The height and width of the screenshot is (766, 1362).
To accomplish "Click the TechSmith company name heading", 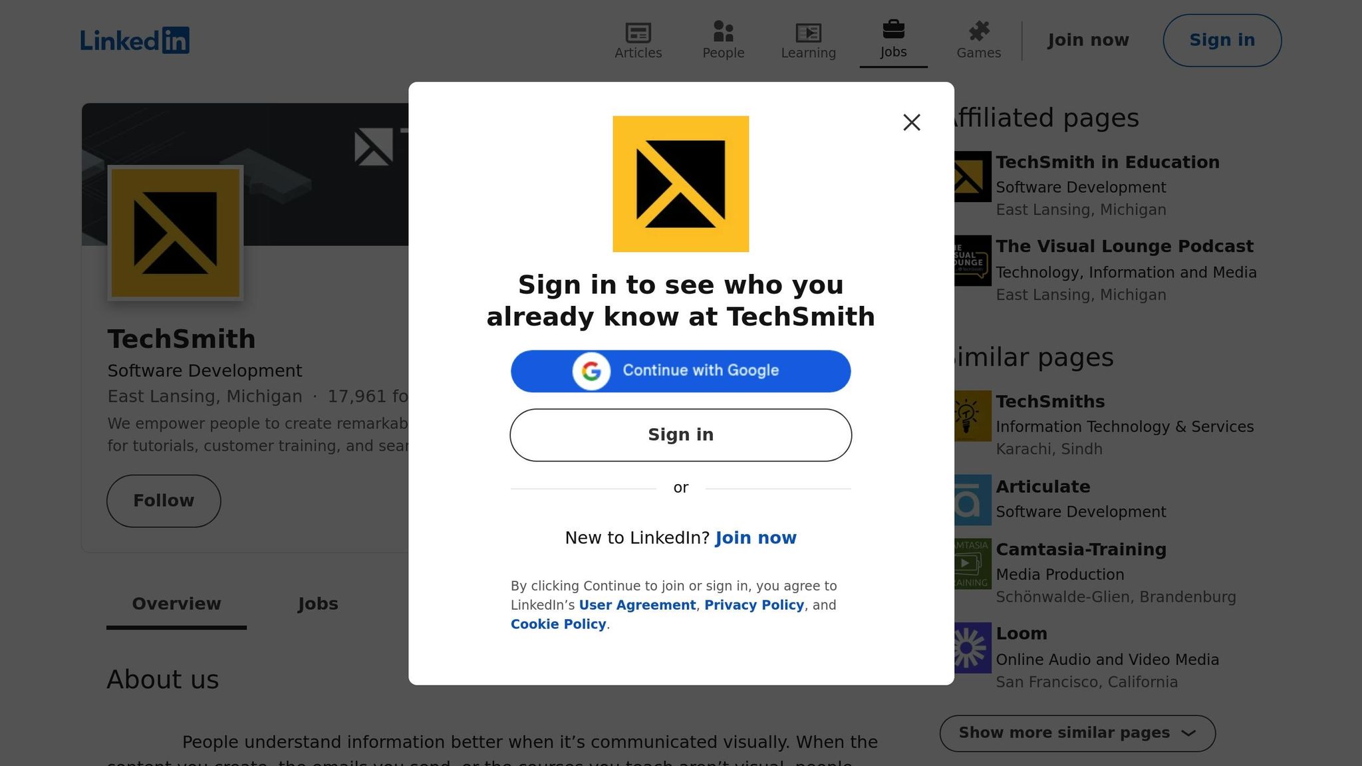I will 182,339.
